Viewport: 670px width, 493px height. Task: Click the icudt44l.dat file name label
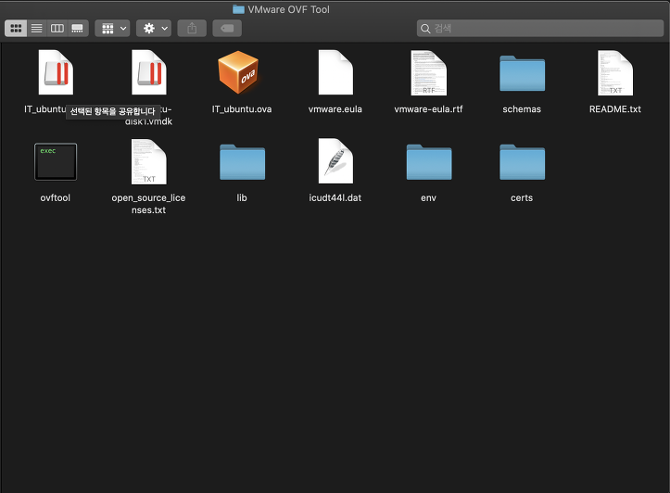(x=335, y=197)
